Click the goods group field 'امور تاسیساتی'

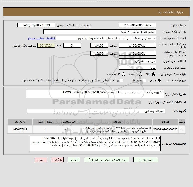coord(96,111)
